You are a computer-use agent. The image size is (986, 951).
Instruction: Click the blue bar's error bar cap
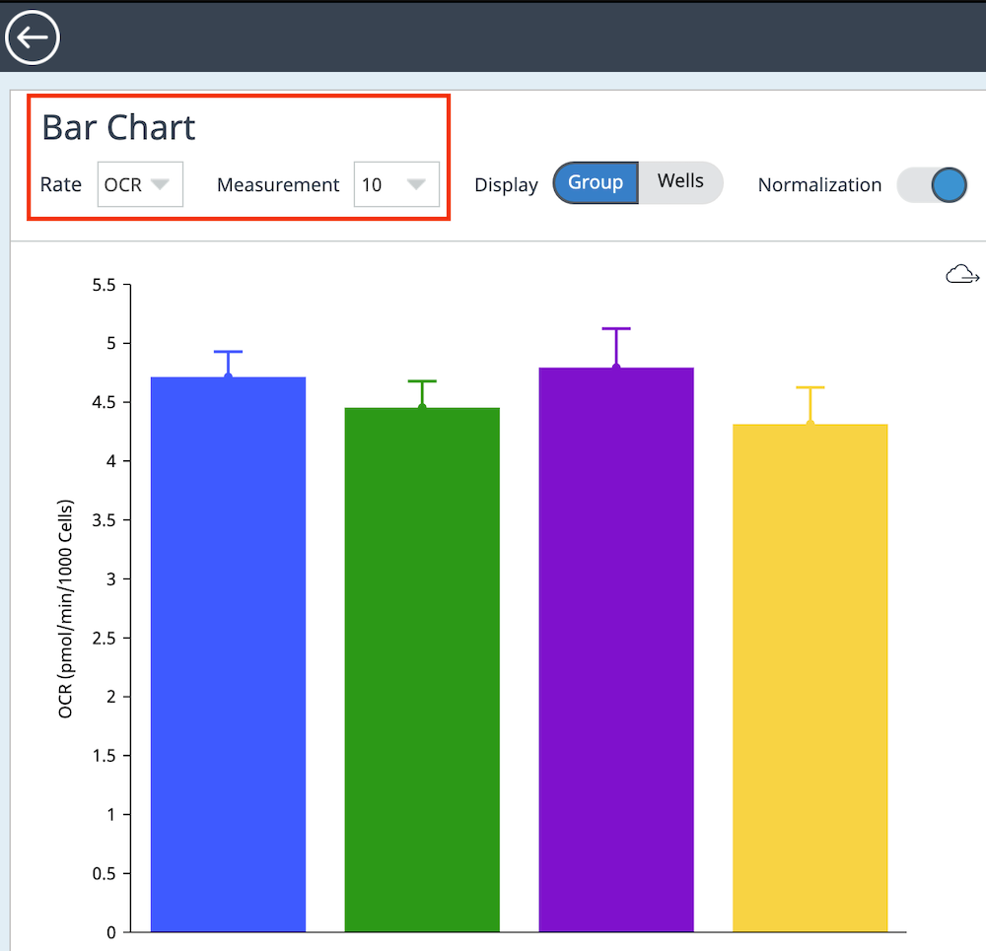(x=228, y=352)
